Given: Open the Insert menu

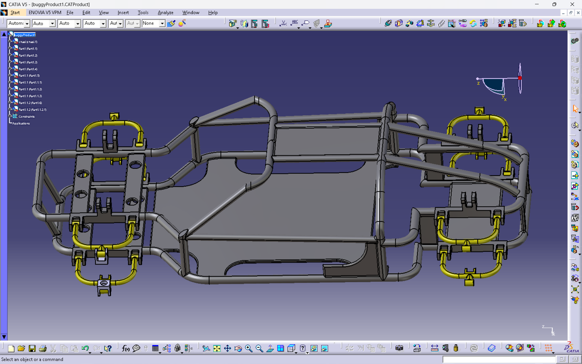Looking at the screenshot, I should (x=123, y=12).
